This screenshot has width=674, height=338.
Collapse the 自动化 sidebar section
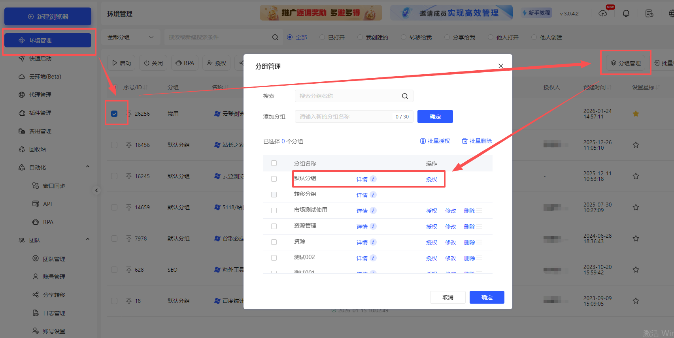[88, 167]
